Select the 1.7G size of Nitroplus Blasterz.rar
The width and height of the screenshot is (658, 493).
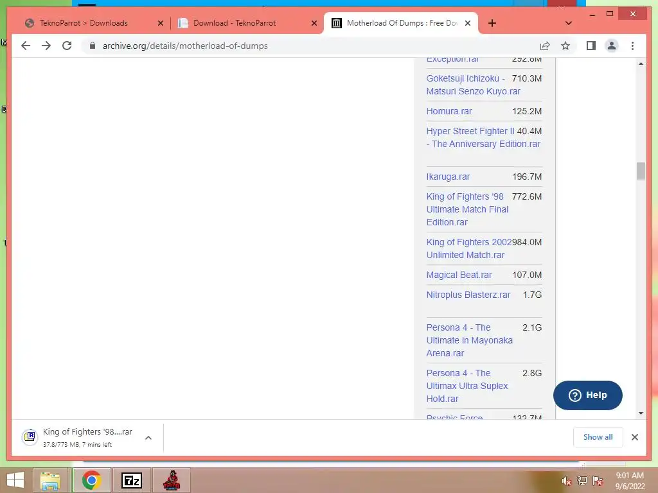tap(532, 295)
